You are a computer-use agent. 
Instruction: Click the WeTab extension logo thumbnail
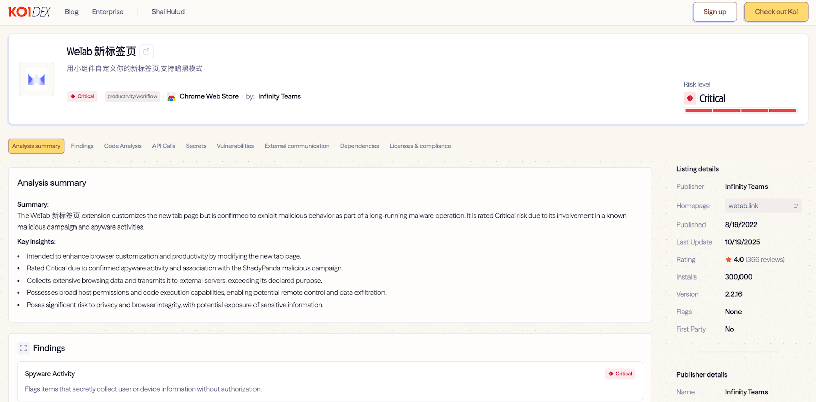[36, 79]
